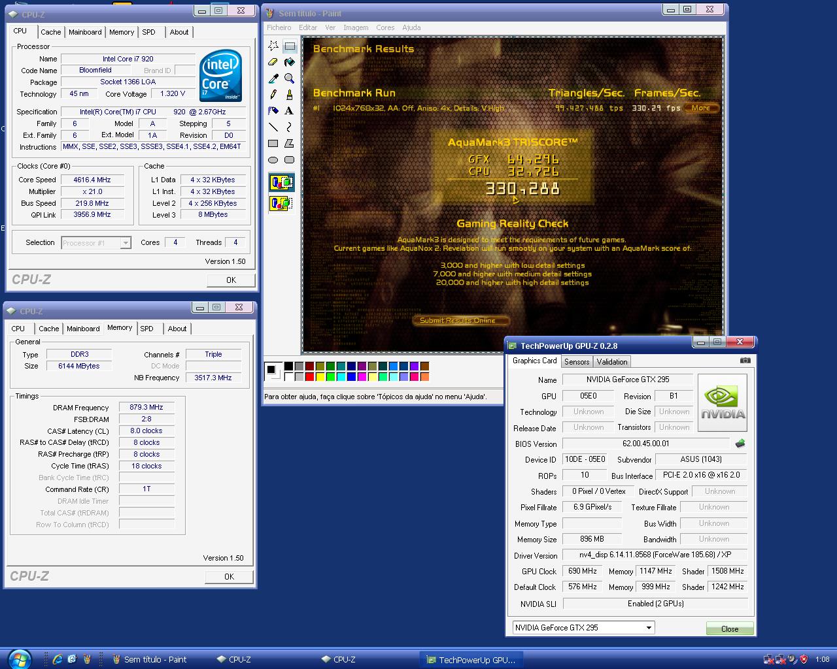837x669 pixels.
Task: Click the Windows Start button
Action: pyautogui.click(x=19, y=659)
